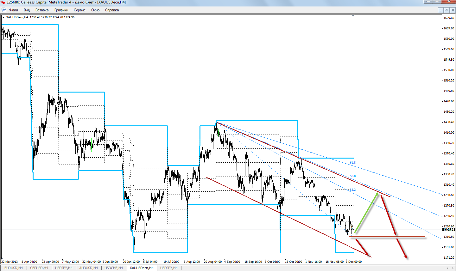Viewport: 456px width, 271px height.
Task: Minimize the inner chart window
Action: 440,10
